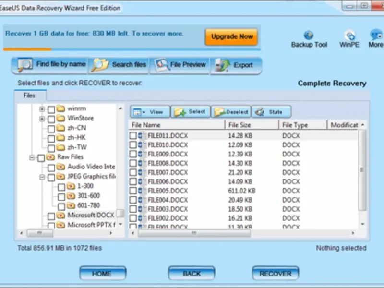The width and height of the screenshot is (384, 288).
Task: Check the 1-300 folder checkbox
Action: (61, 187)
